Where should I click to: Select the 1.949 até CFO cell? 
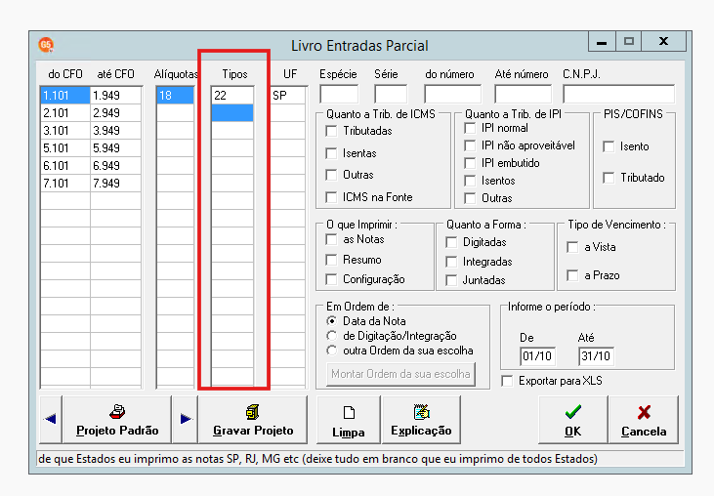[x=115, y=96]
